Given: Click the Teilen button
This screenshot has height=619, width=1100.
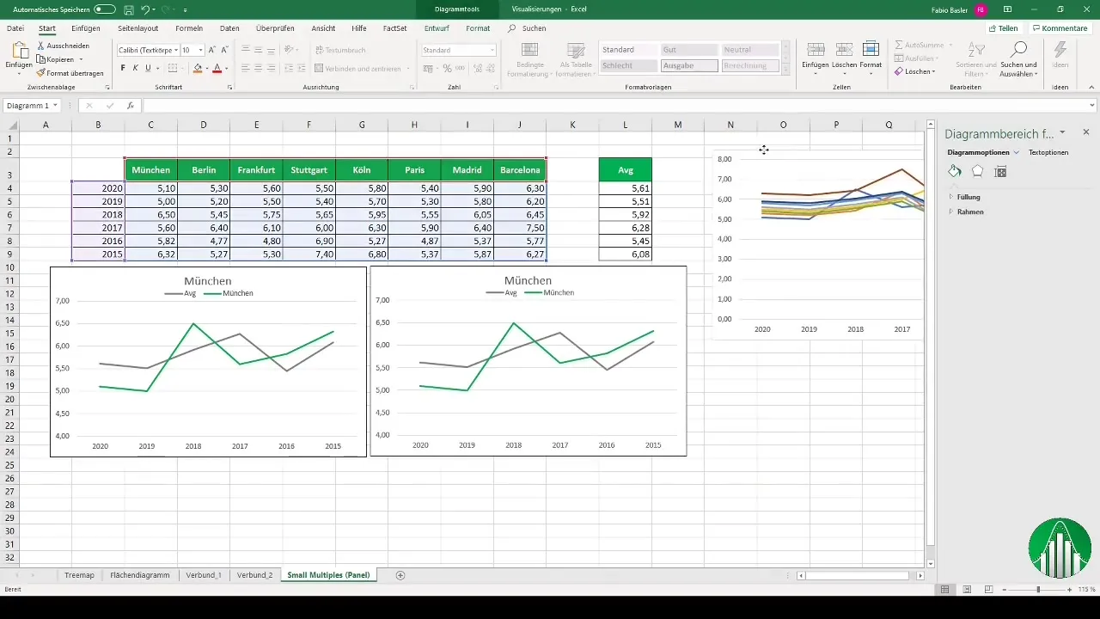Looking at the screenshot, I should coord(1003,28).
